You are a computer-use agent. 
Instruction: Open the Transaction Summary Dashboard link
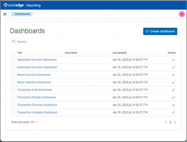click(x=37, y=105)
